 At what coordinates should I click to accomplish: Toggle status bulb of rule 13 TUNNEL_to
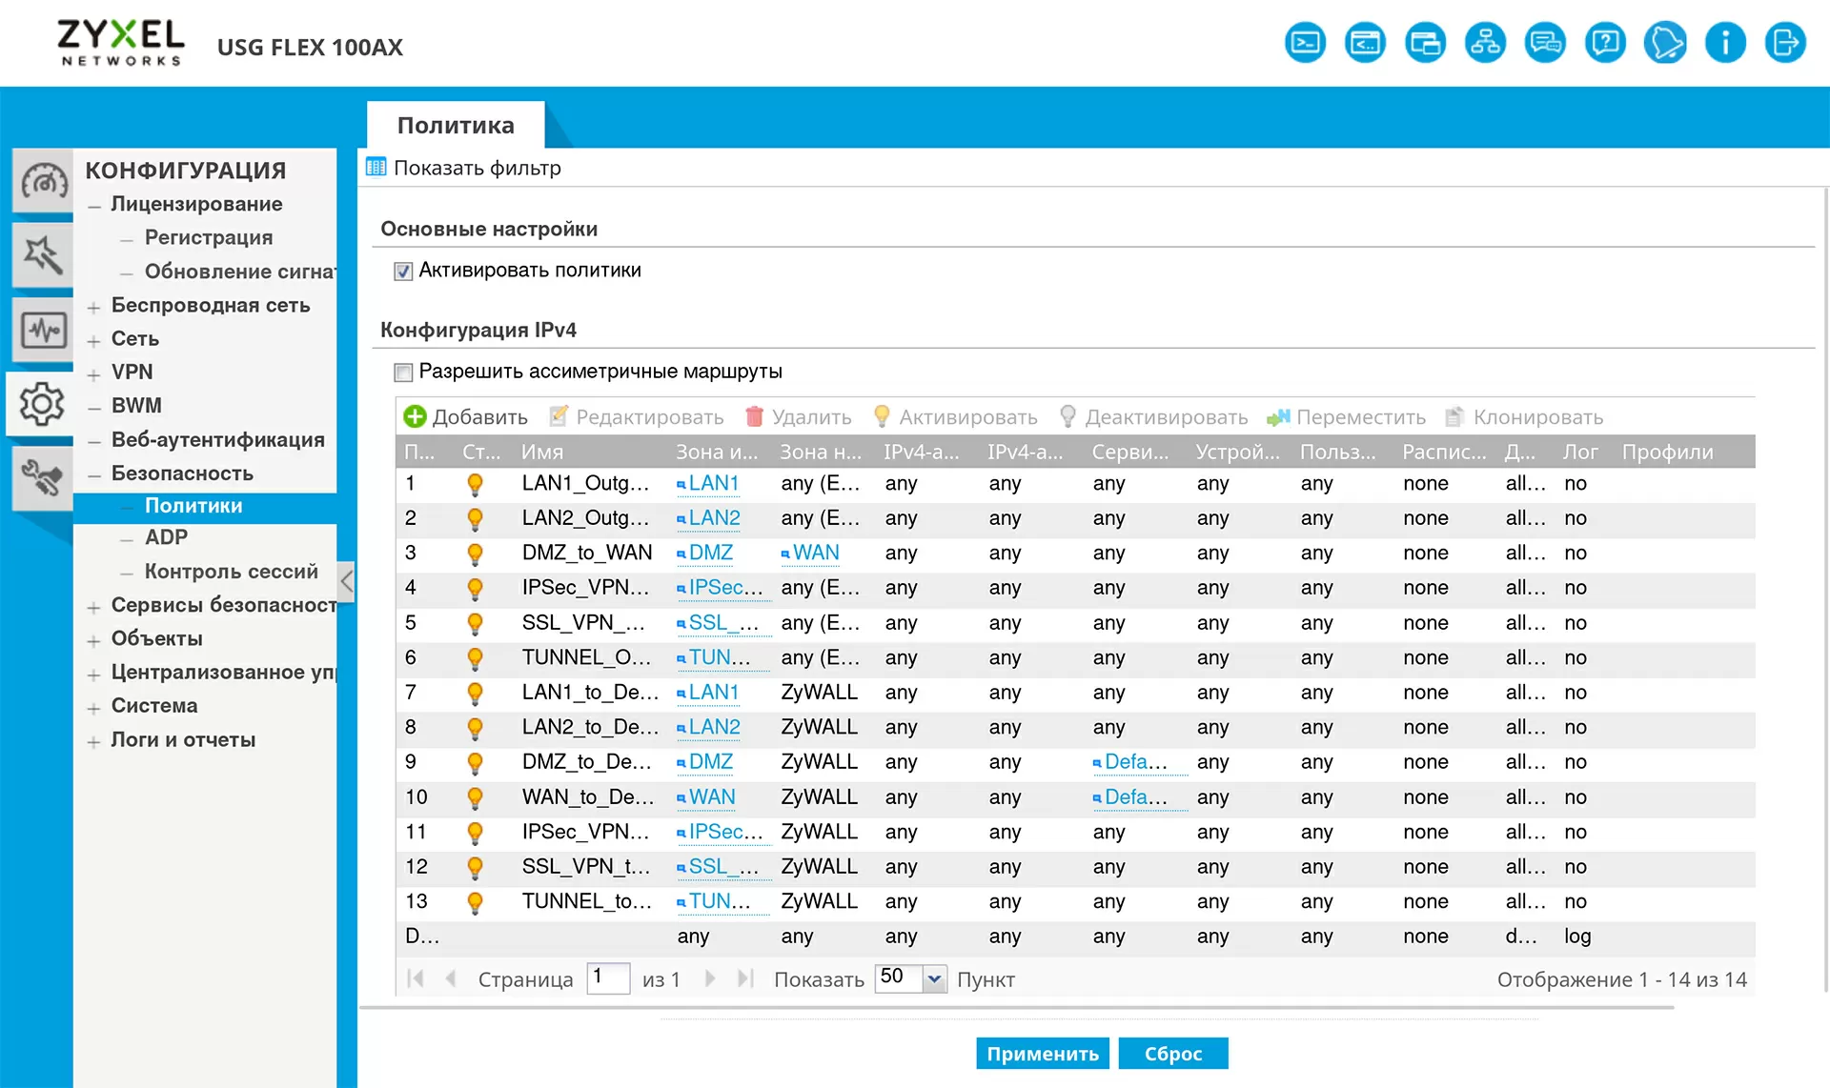pos(475,902)
